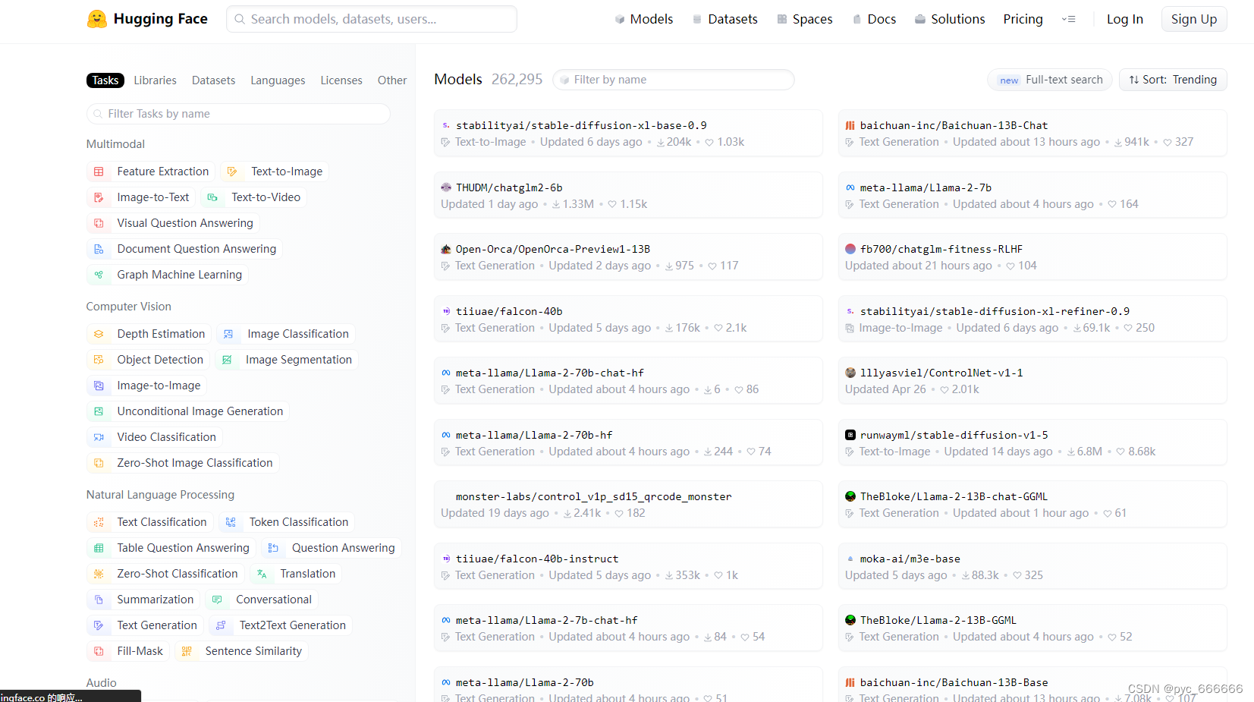
Task: Open runwayml/stable-diffusion-v1-5 model card
Action: 1032,443
